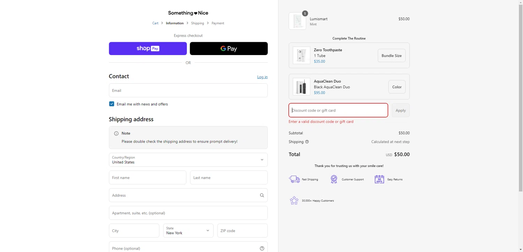
Task: Pay with Google Pay express button
Action: 229,48
